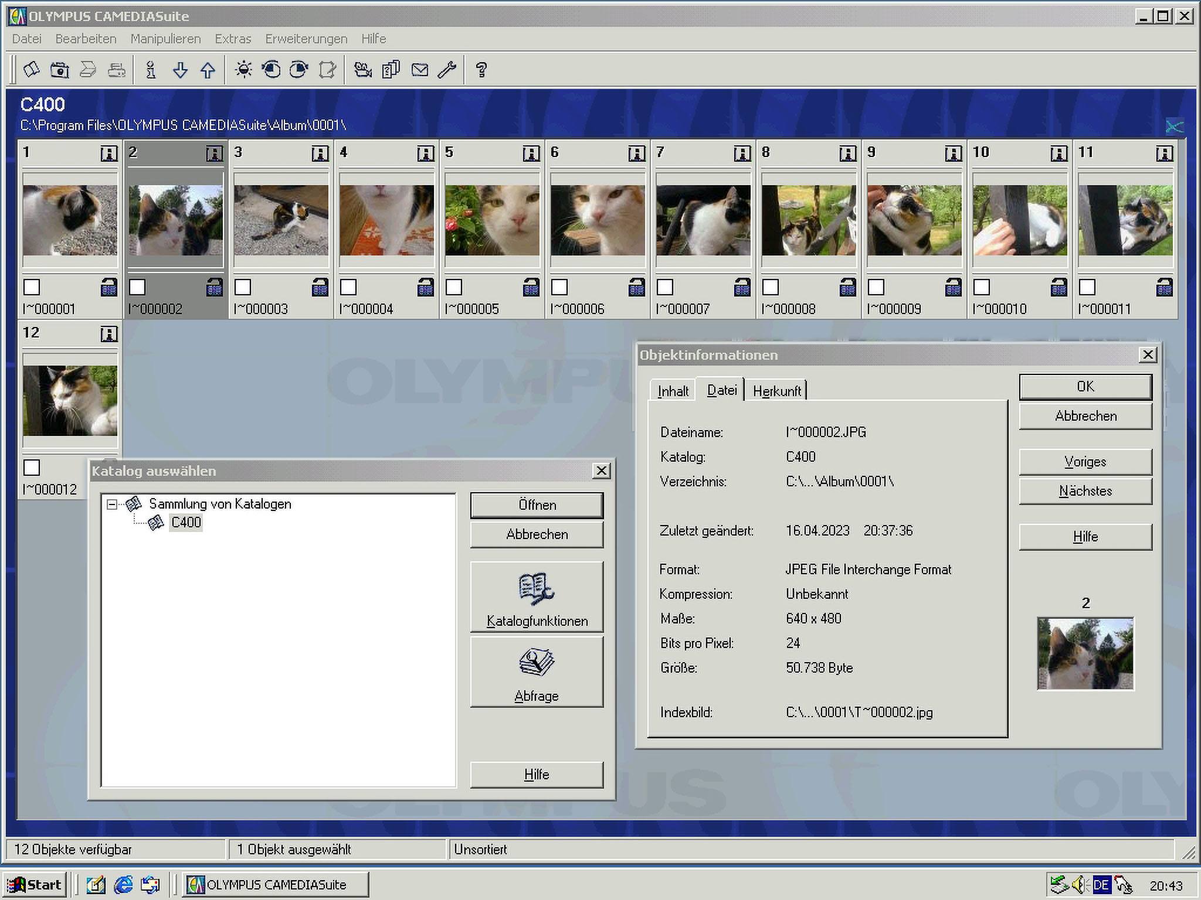Switch to the Herkunft tab

pos(777,391)
